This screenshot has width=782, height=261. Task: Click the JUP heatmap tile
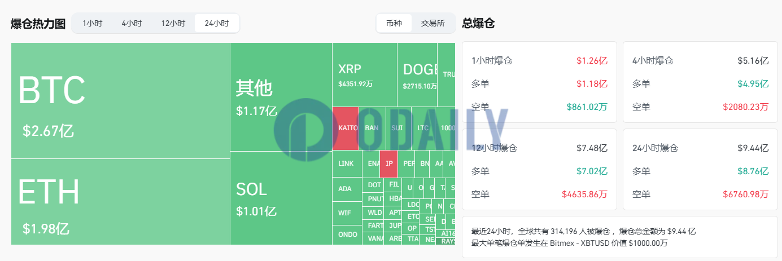[392, 225]
